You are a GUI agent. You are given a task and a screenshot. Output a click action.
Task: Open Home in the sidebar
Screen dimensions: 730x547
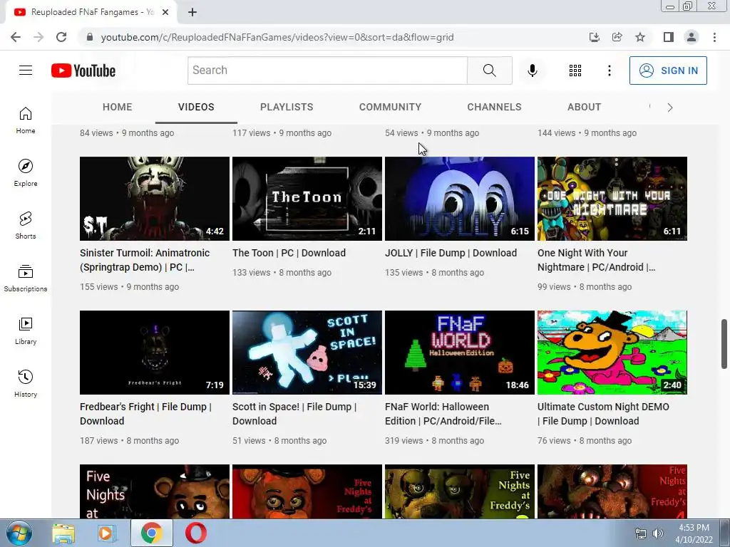(26, 120)
